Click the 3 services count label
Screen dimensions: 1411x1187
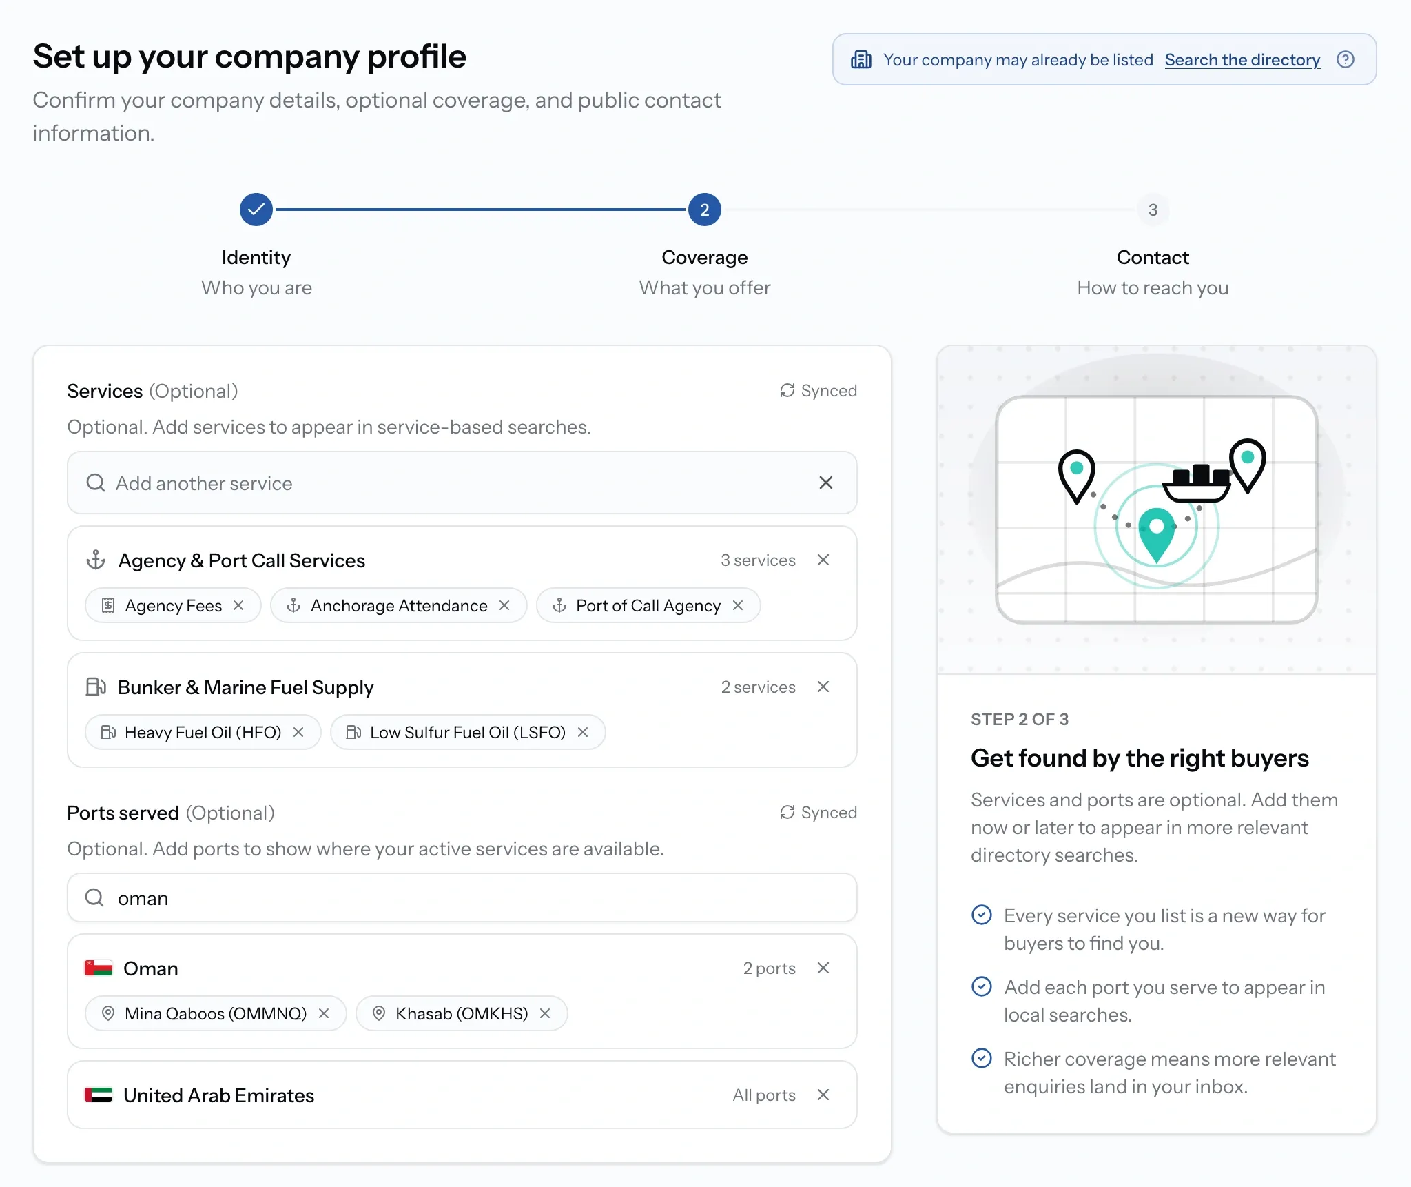pos(758,560)
